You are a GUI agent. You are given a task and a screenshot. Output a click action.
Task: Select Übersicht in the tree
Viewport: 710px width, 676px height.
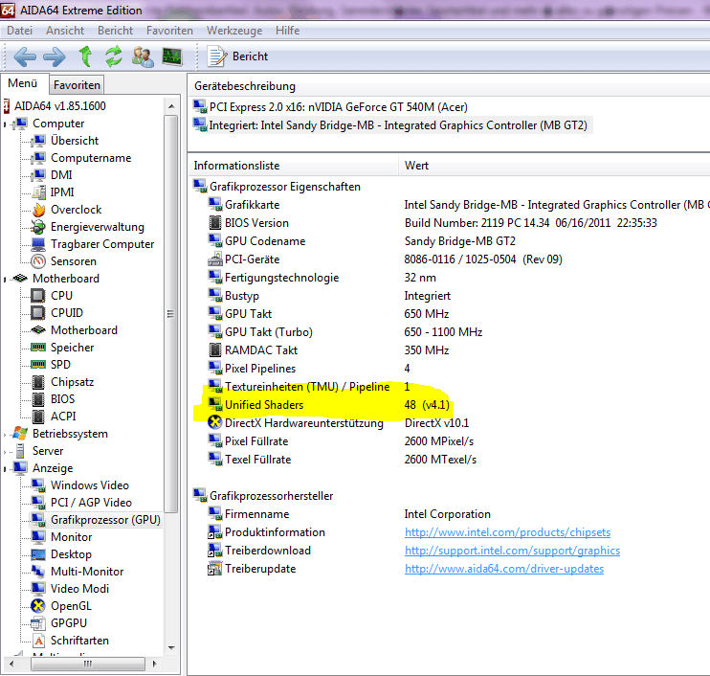click(x=75, y=141)
